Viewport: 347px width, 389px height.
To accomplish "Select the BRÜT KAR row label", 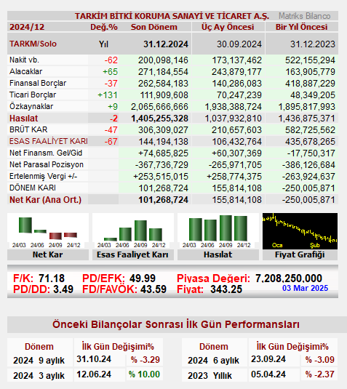I will click(28, 129).
